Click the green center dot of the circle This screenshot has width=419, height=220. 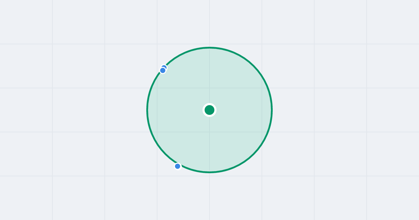tap(209, 110)
